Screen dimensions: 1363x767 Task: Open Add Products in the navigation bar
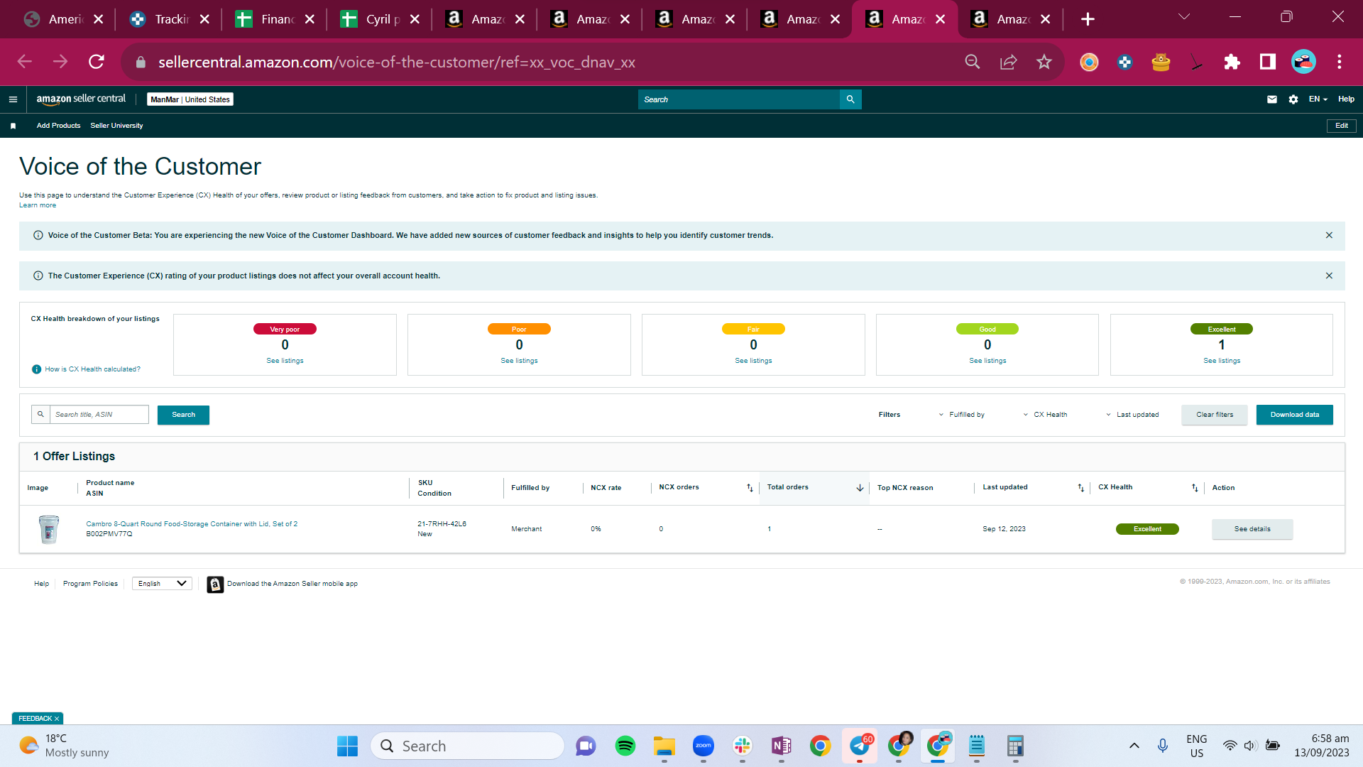(x=58, y=126)
